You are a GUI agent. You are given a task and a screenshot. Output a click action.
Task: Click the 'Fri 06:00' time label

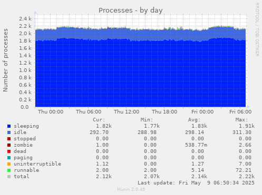[x=240, y=112]
